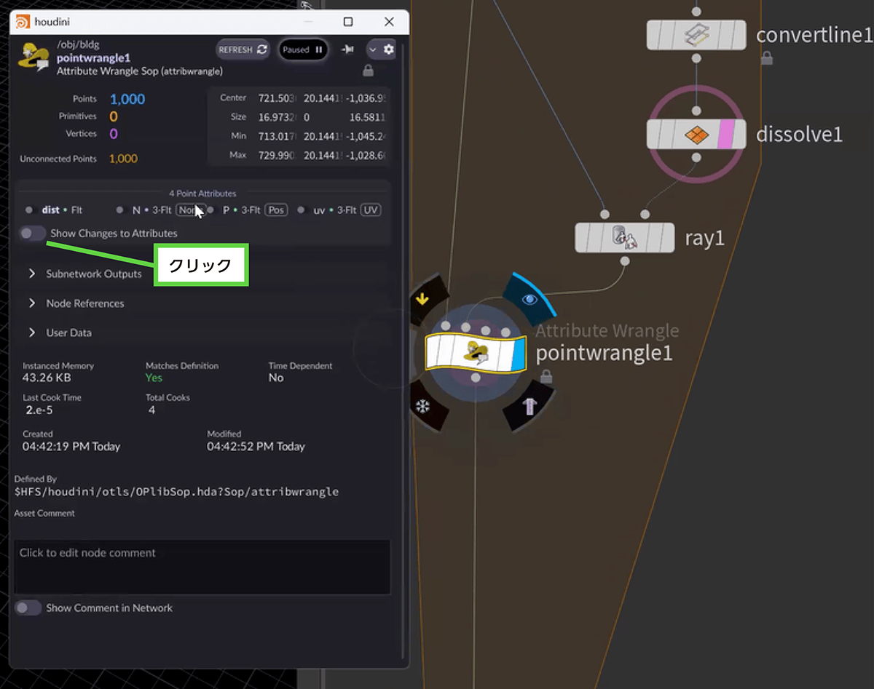The width and height of the screenshot is (874, 689).
Task: Click the bypass arrow flag on pointwrangle1
Action: pos(422,298)
